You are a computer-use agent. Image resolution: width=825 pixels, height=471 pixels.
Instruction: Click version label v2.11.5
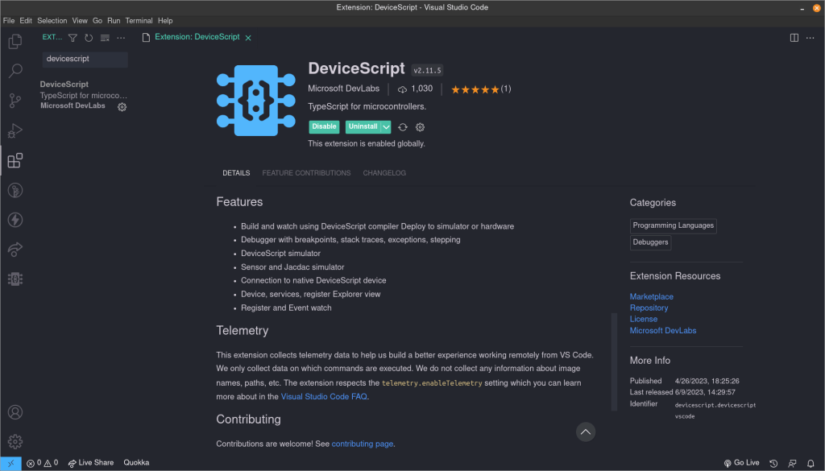point(427,70)
